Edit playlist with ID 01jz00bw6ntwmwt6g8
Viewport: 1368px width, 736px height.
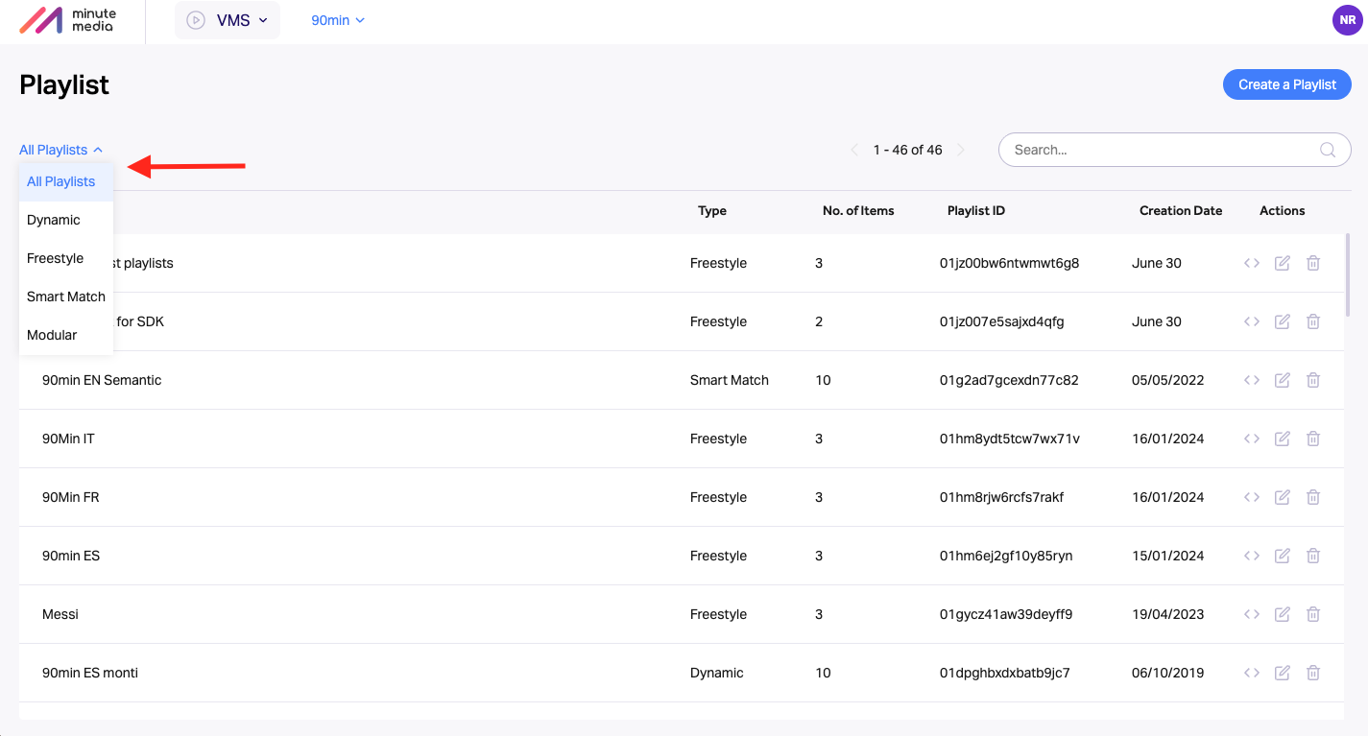coord(1282,263)
